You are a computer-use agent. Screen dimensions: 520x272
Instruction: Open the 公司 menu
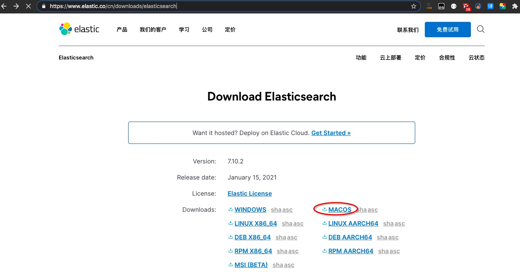pos(207,30)
